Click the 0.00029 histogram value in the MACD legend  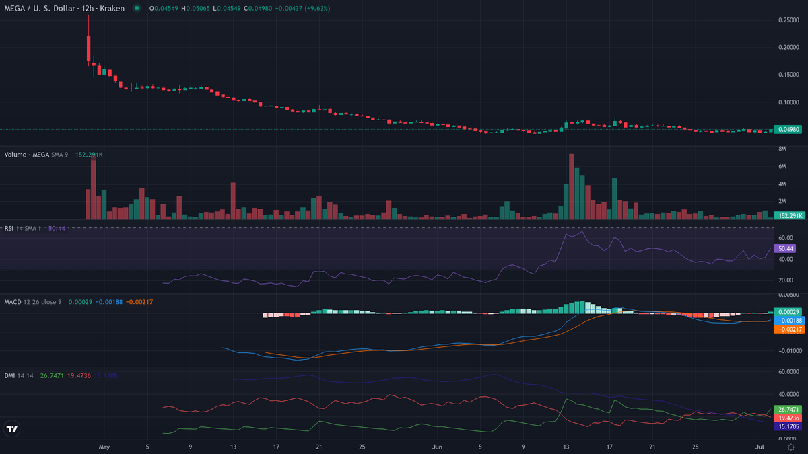tap(79, 302)
